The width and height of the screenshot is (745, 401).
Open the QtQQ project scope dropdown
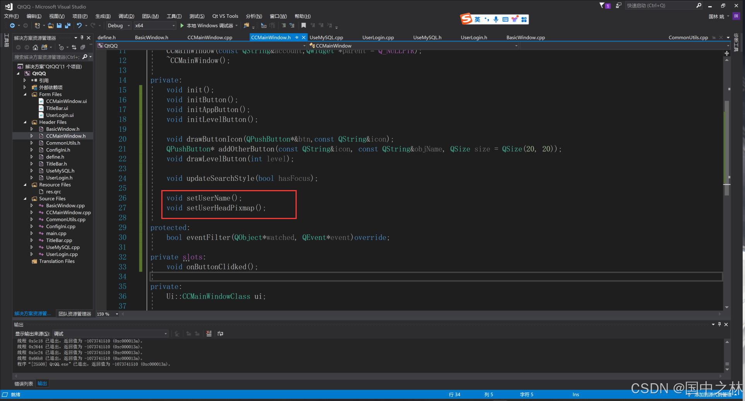pos(202,46)
